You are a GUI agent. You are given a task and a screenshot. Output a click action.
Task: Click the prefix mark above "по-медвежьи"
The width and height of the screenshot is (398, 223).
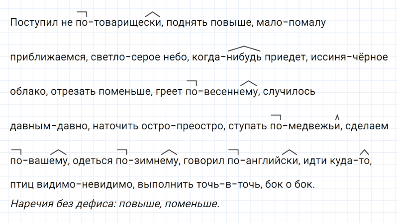[277, 116]
